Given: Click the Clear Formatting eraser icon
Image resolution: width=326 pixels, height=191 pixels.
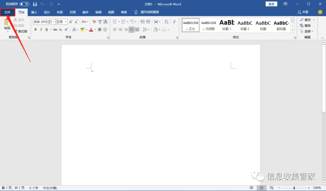Looking at the screenshot, I should click(x=94, y=22).
